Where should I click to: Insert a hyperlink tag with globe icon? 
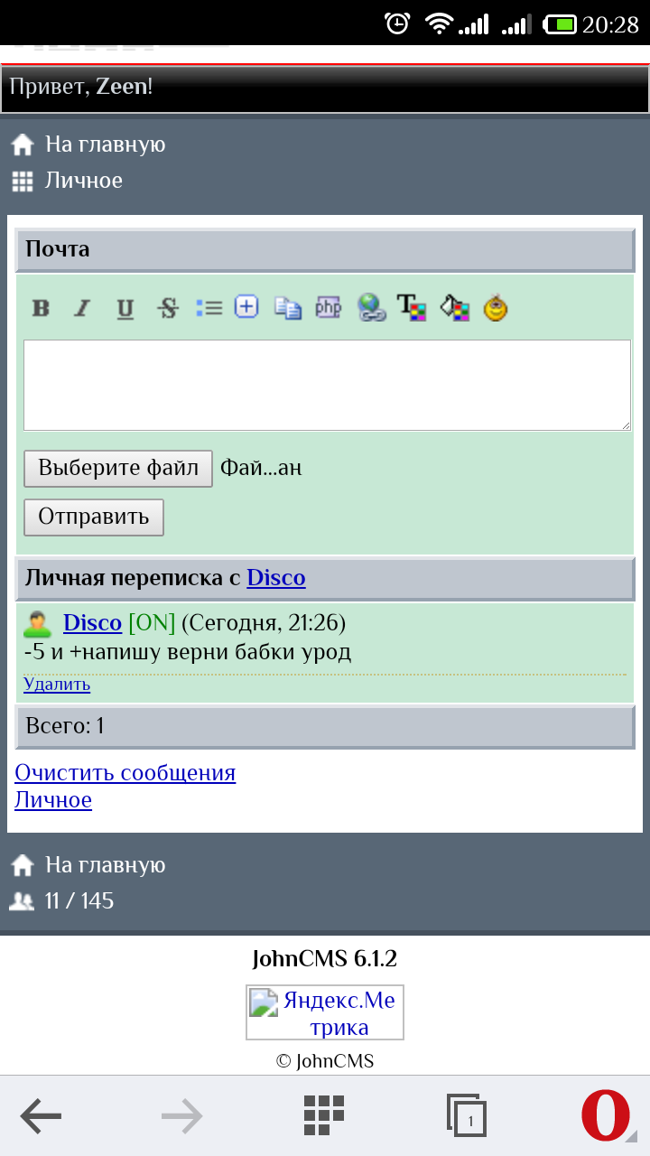(x=371, y=308)
